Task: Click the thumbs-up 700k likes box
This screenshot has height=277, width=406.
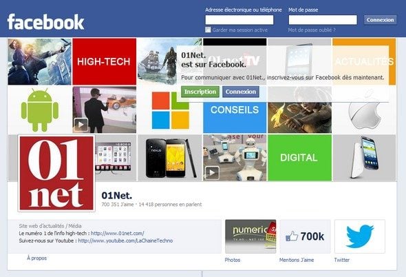Action: 305,236
